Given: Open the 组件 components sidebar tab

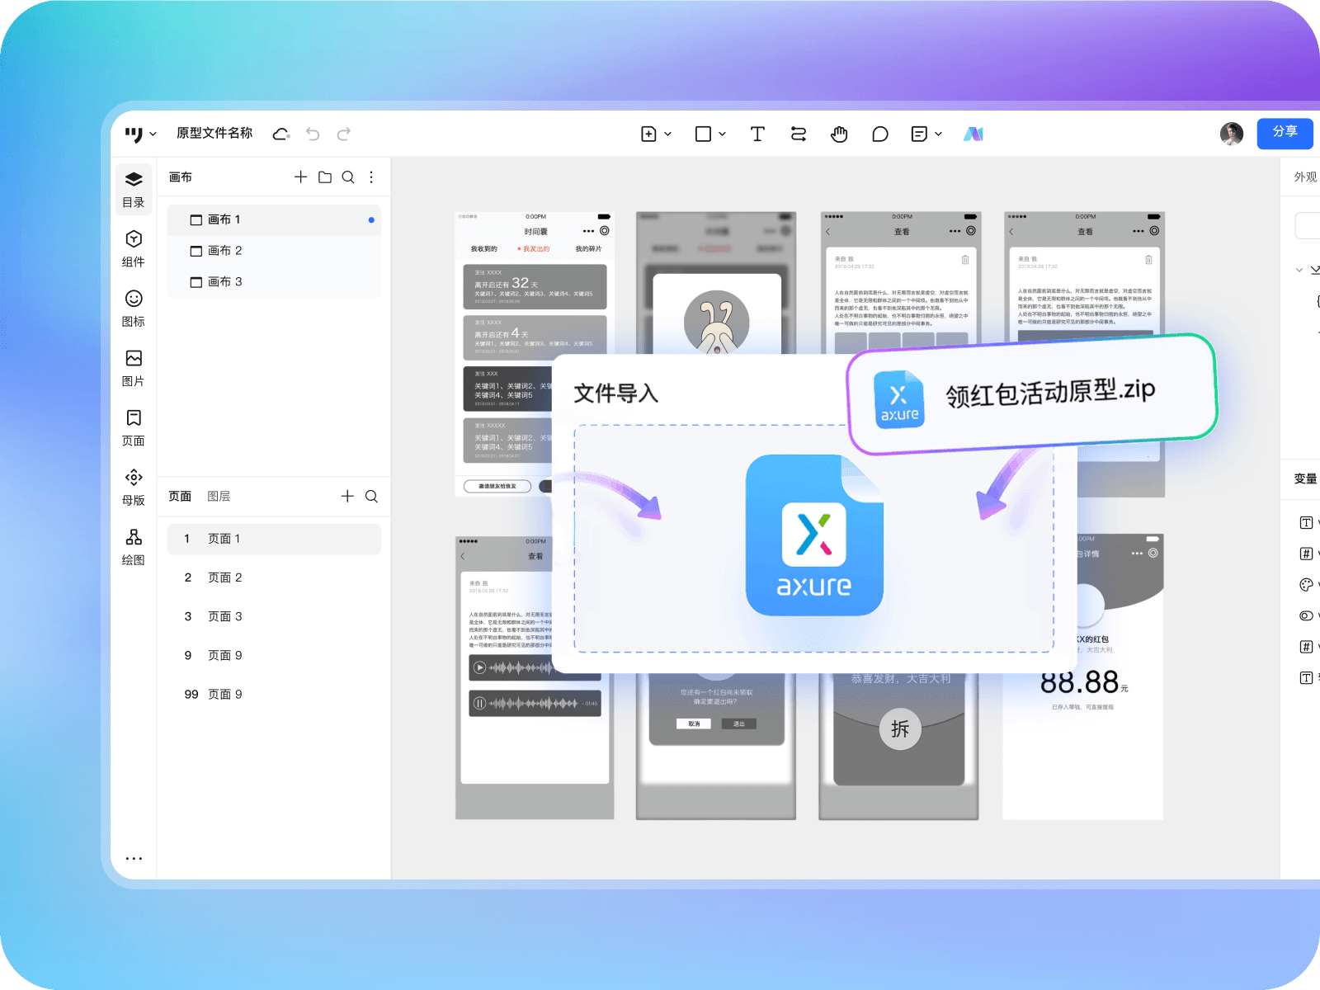Looking at the screenshot, I should click(134, 249).
